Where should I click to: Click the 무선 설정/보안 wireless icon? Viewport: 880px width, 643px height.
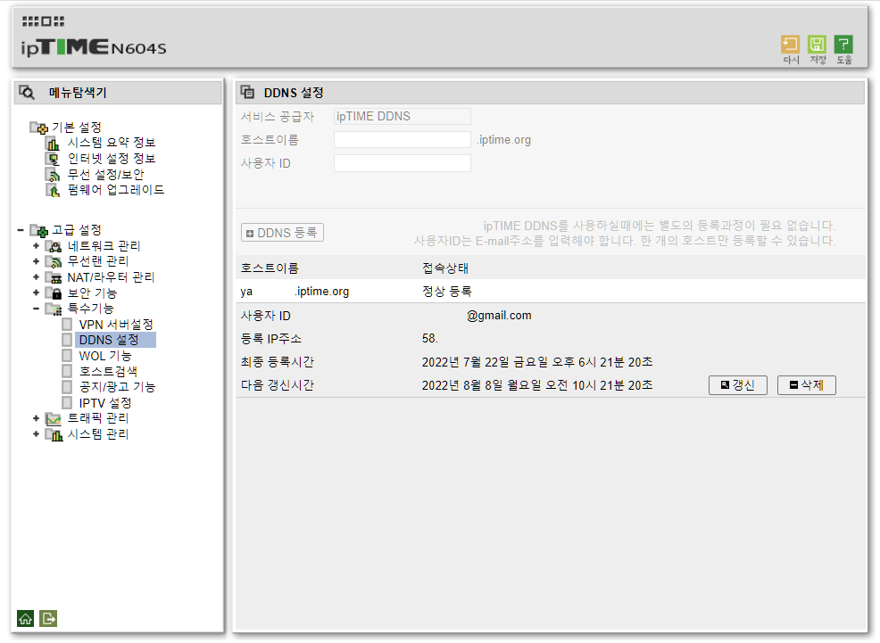tap(52, 175)
